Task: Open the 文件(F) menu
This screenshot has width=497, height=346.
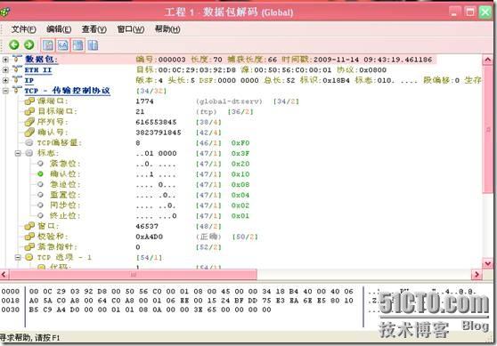Action: tap(24, 29)
